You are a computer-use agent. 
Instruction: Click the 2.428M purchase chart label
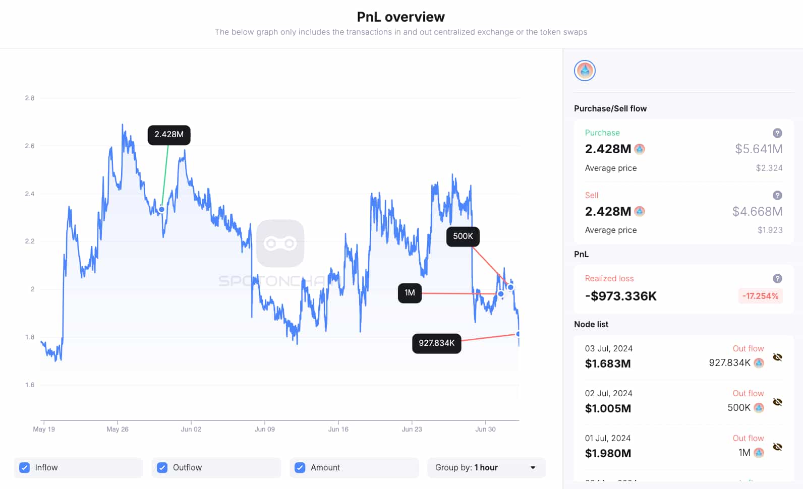tap(169, 135)
